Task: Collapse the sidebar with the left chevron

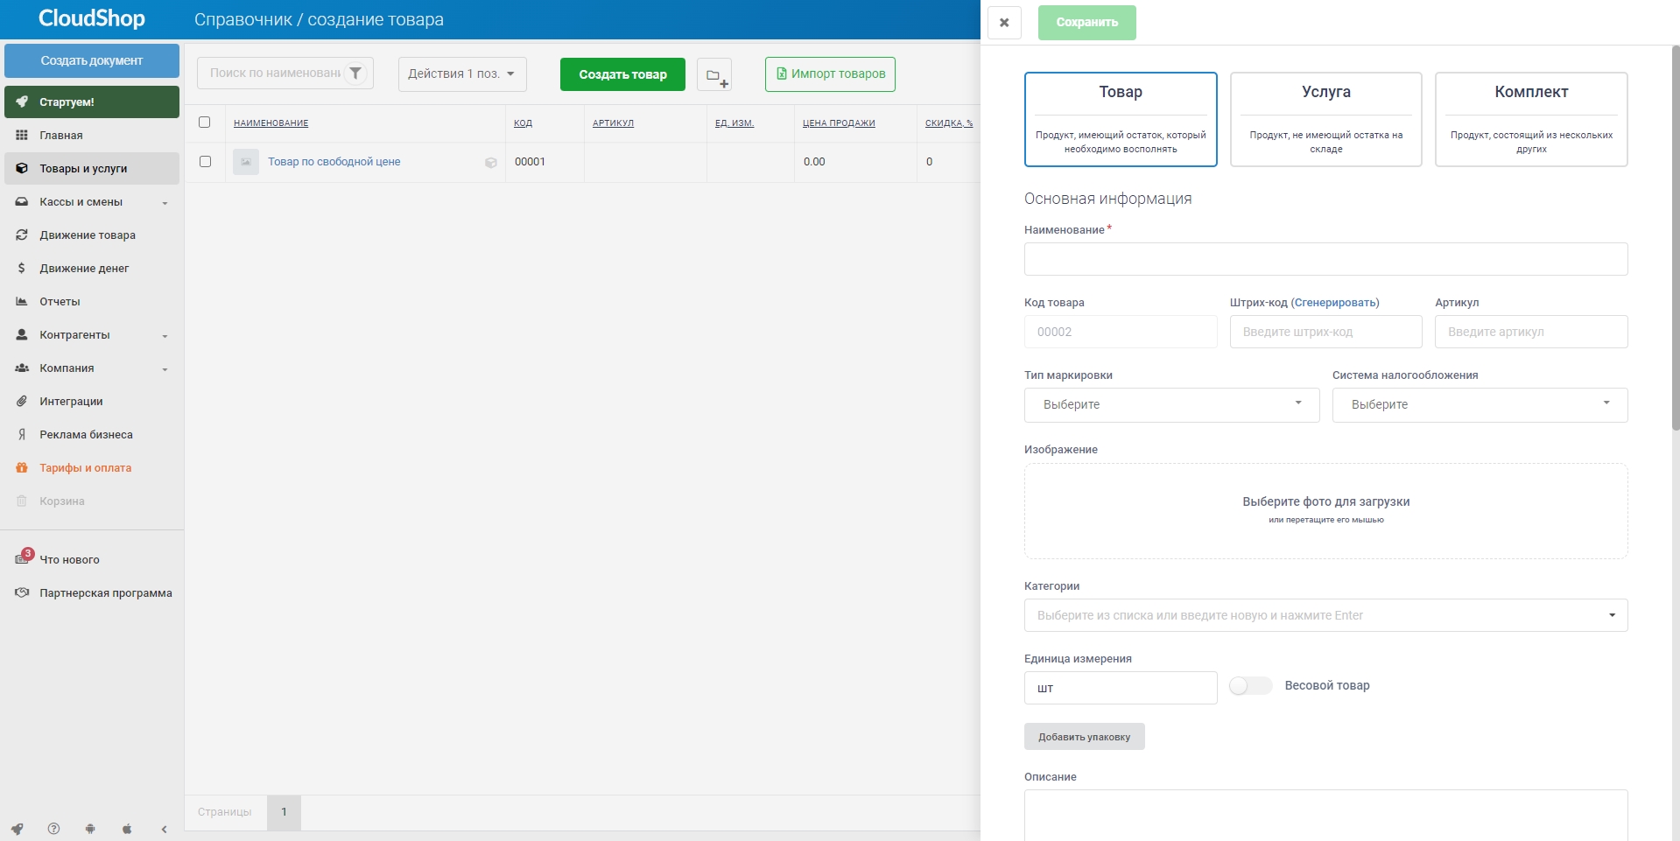Action: point(164,829)
